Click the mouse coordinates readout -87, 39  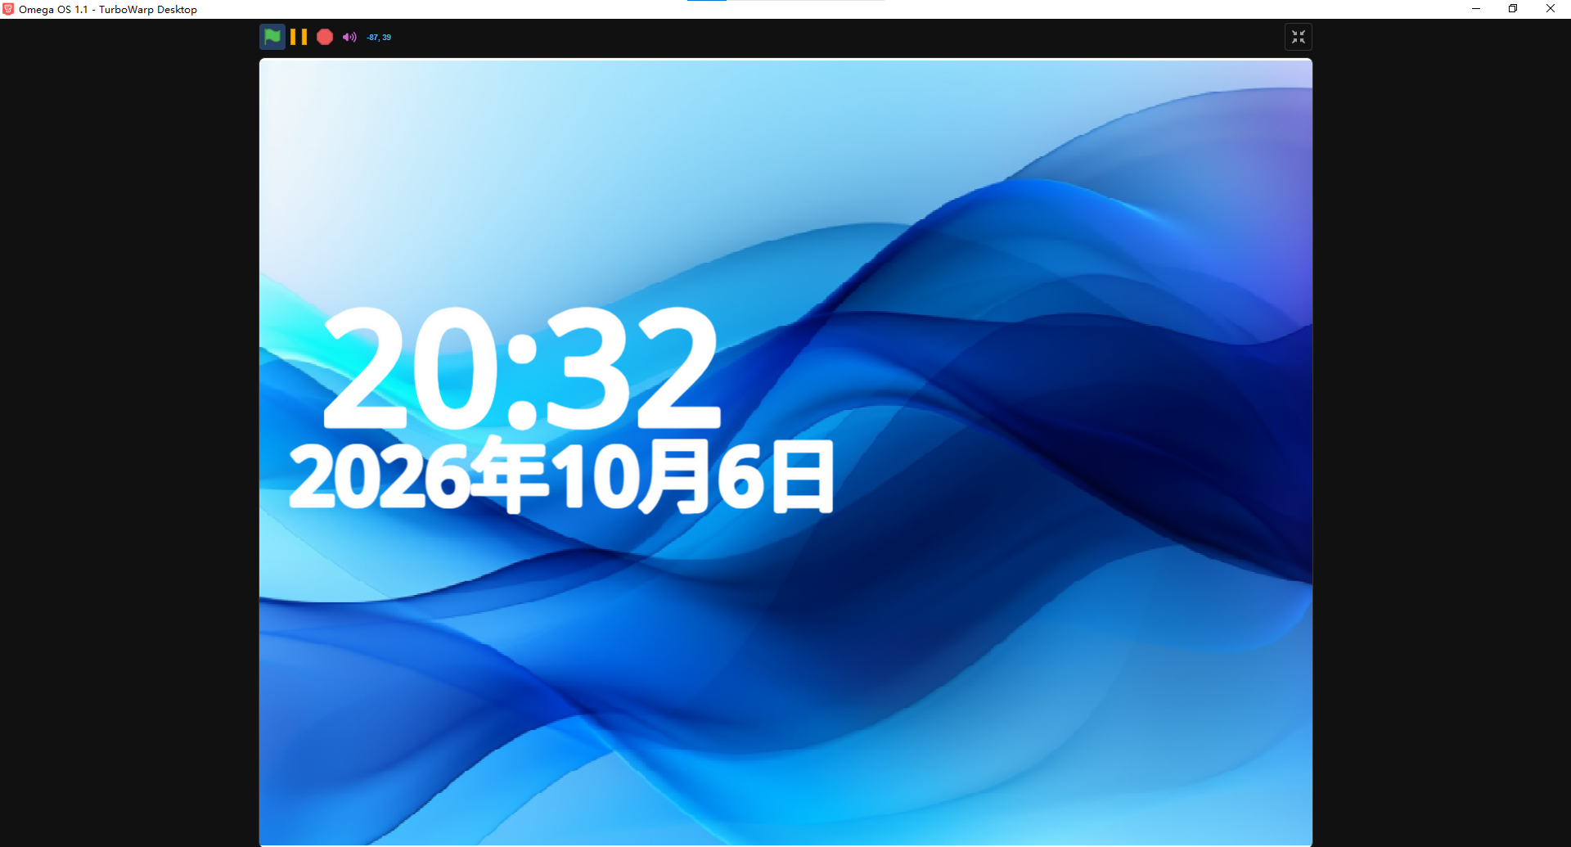coord(379,38)
